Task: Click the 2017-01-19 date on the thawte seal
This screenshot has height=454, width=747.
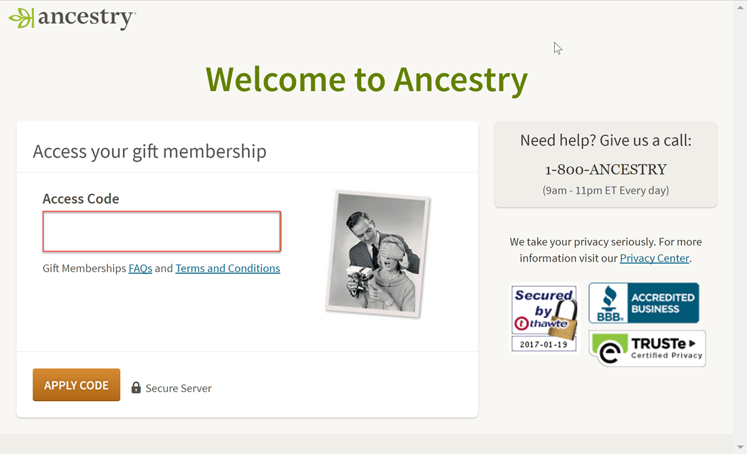Action: tap(543, 344)
